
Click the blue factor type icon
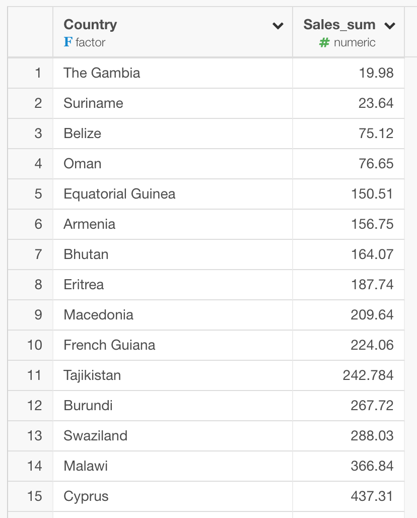point(68,42)
